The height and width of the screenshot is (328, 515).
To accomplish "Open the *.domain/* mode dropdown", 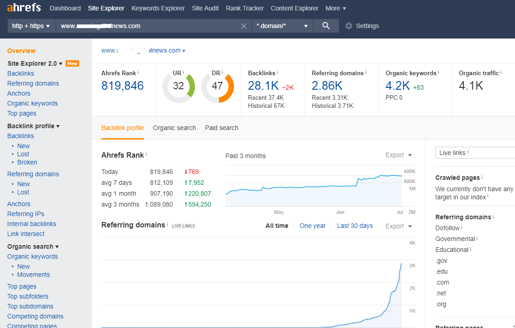I will [x=282, y=26].
